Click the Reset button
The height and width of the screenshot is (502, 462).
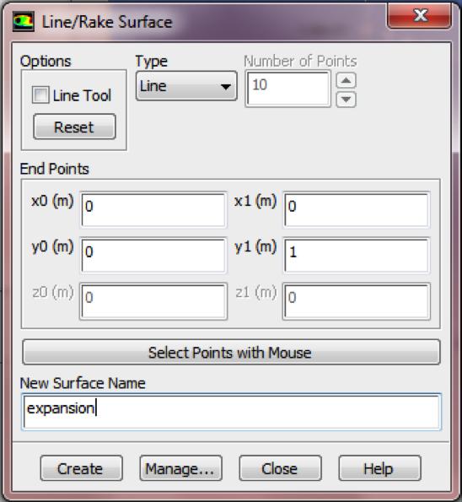pos(74,127)
